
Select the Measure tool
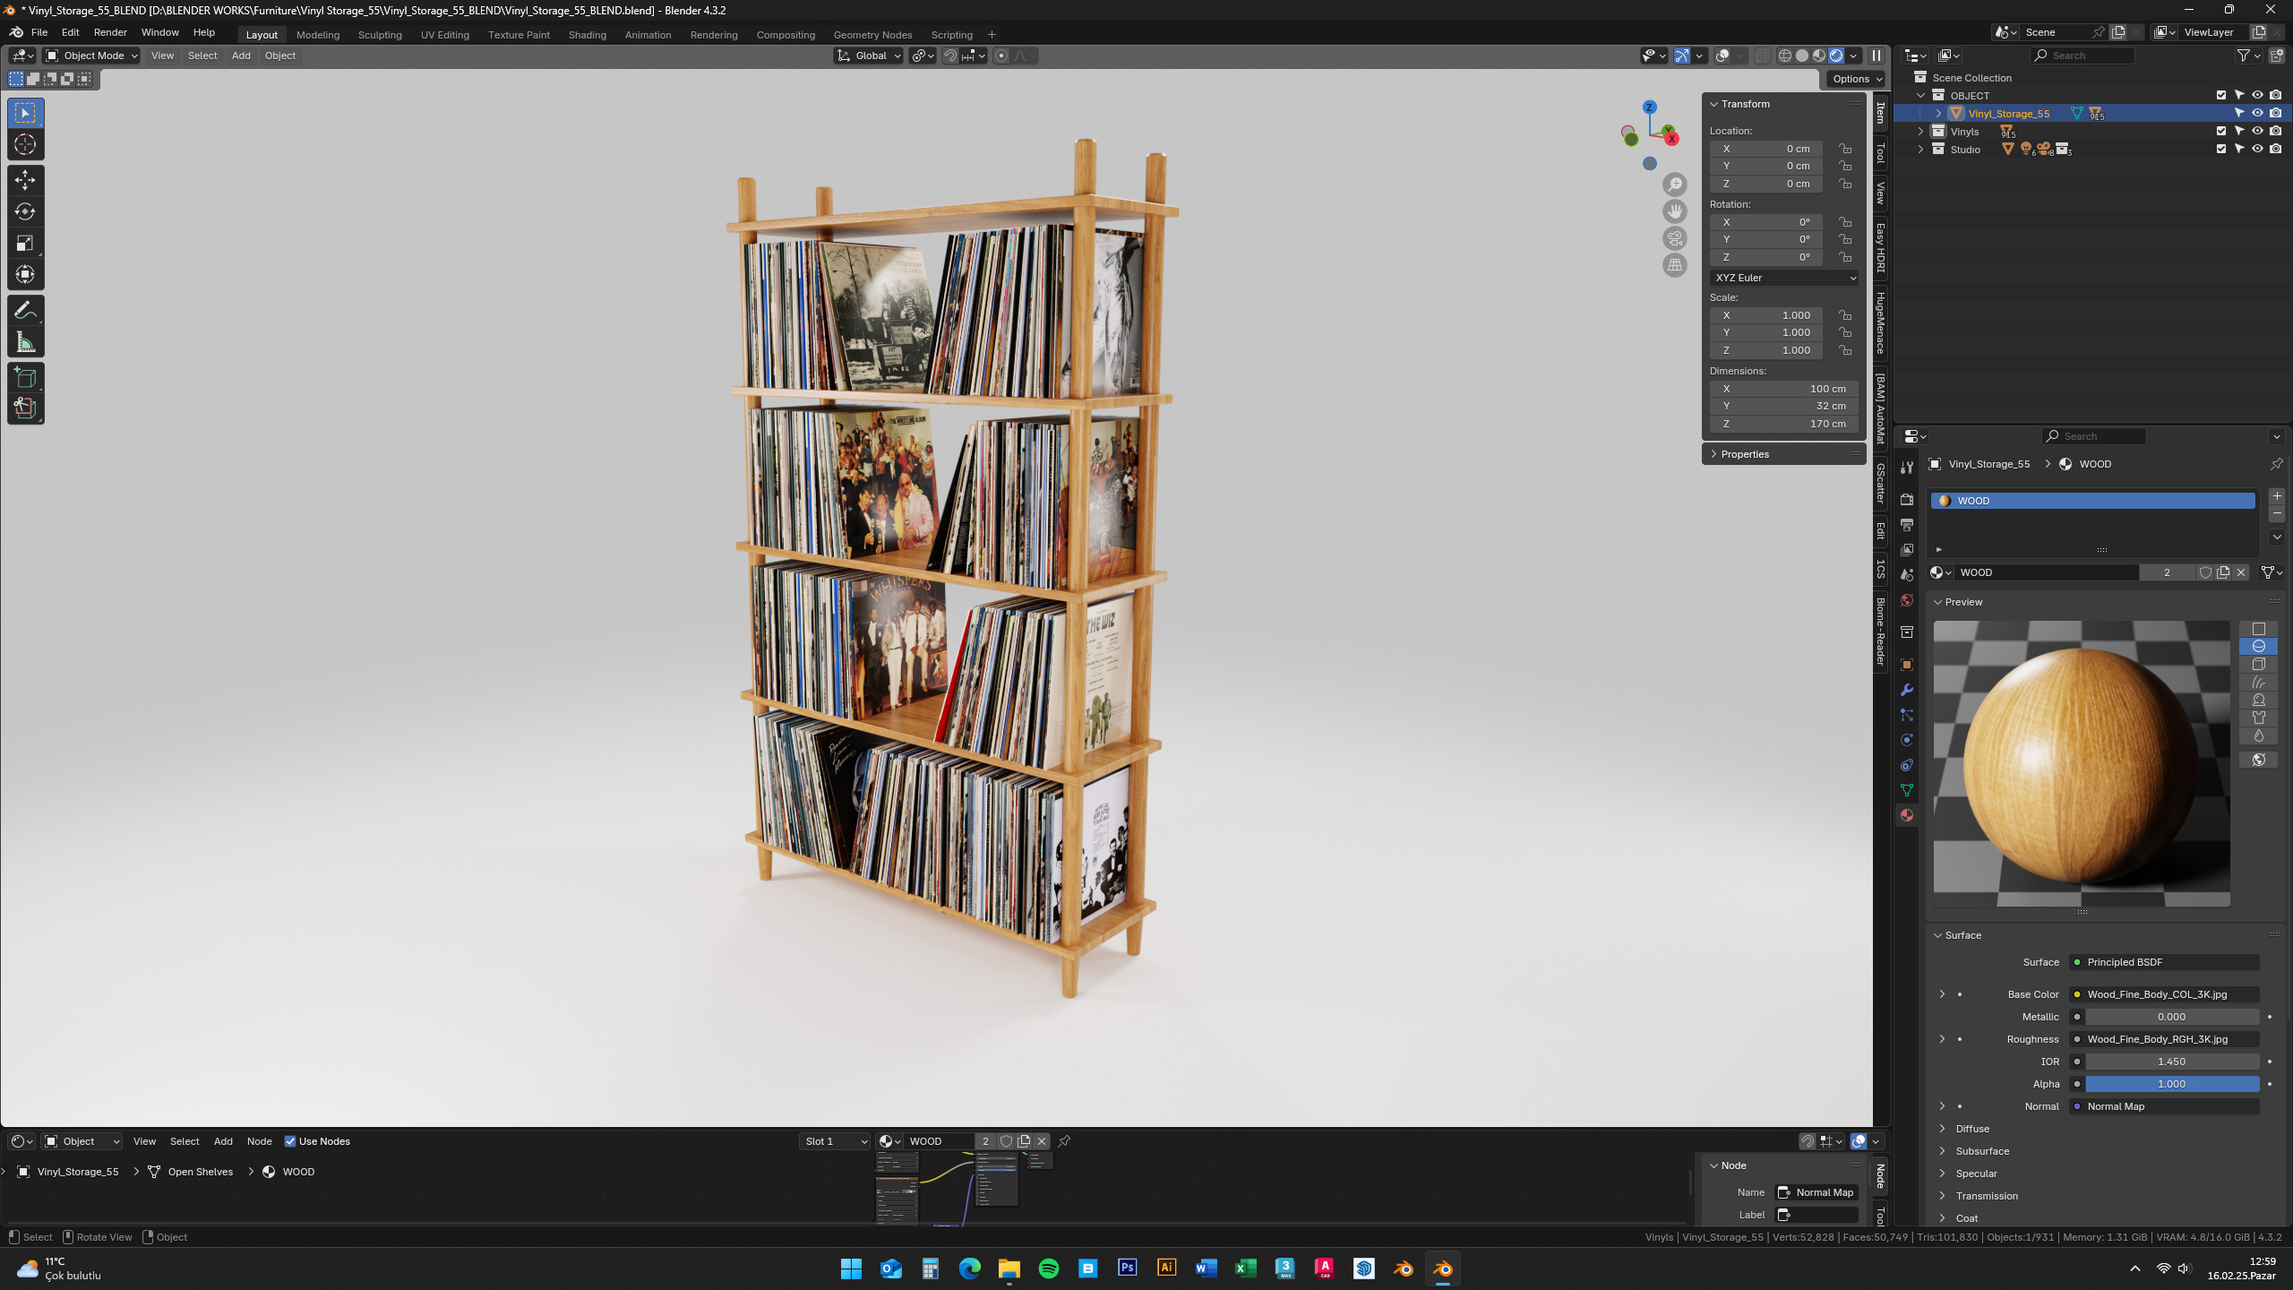pyautogui.click(x=25, y=341)
